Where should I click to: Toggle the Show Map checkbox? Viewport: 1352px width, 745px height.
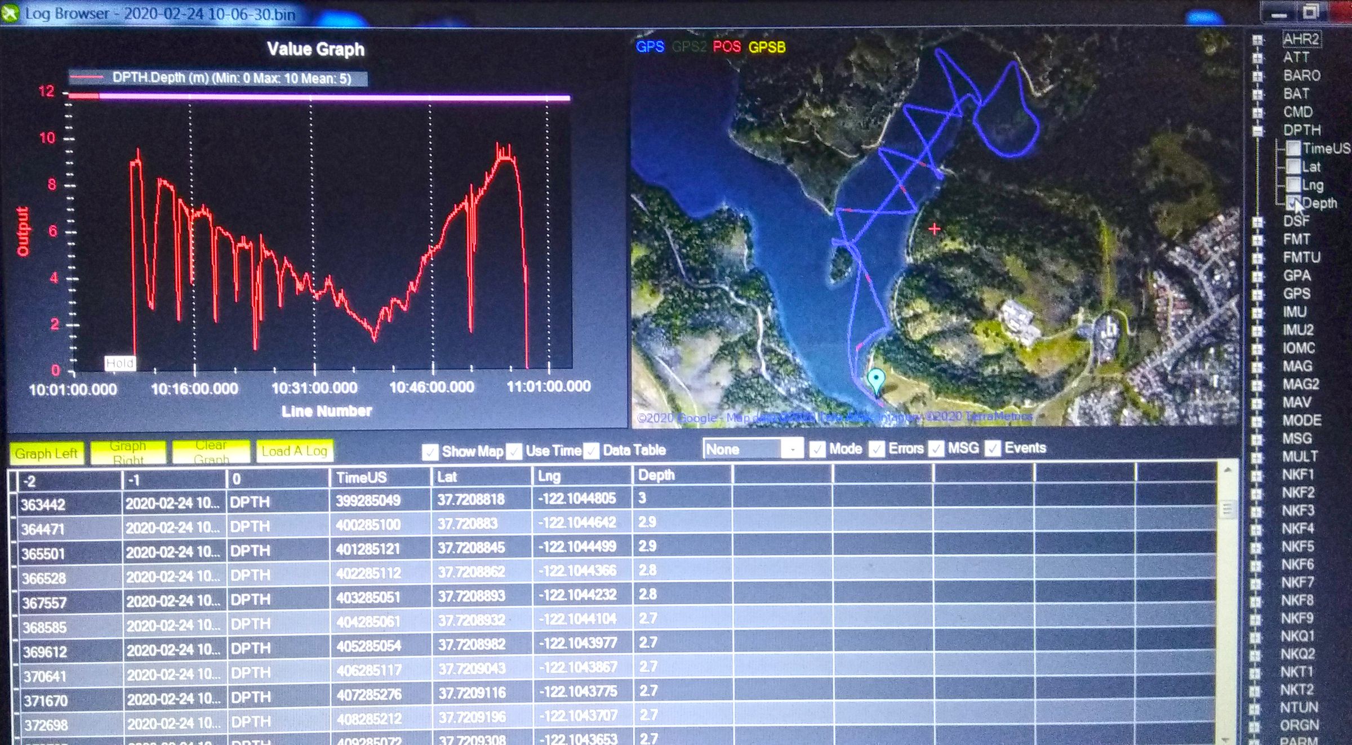(x=432, y=450)
